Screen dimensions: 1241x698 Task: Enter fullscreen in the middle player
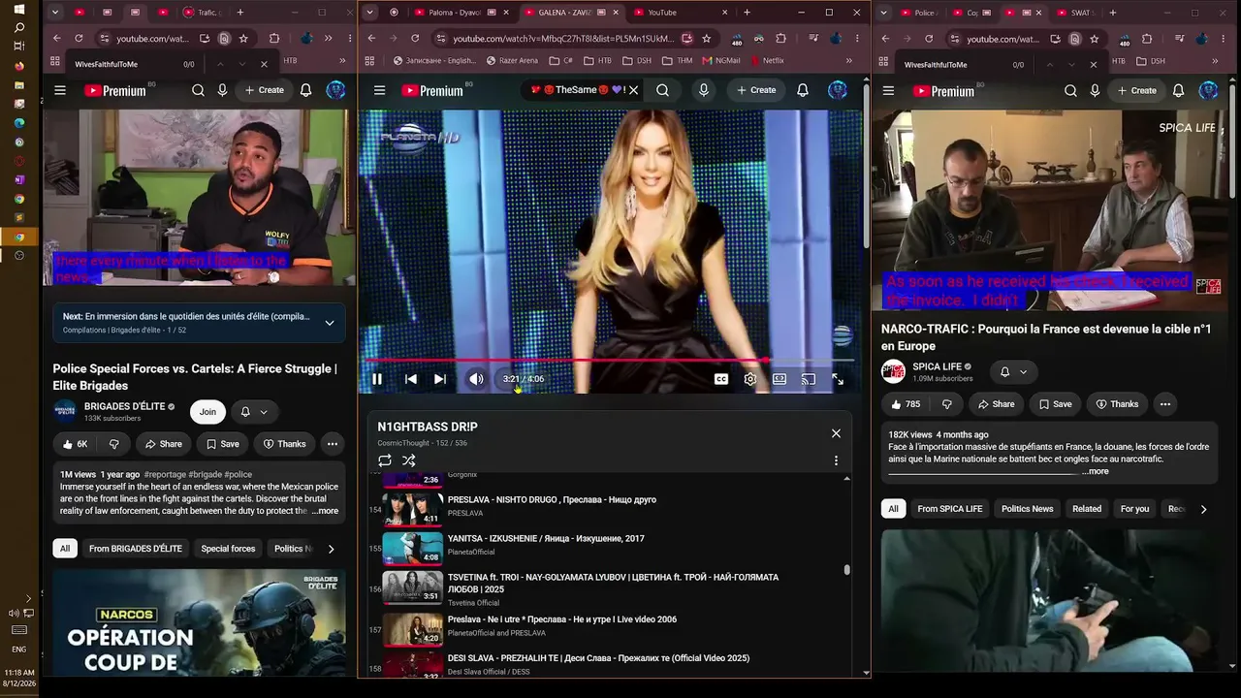pos(838,379)
